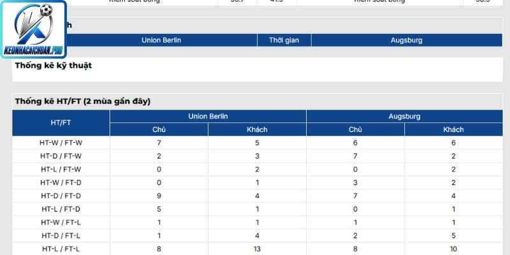The height and width of the screenshot is (255, 510).
Task: Click Augsburg Chủ sub-column header
Action: pyautogui.click(x=355, y=129)
